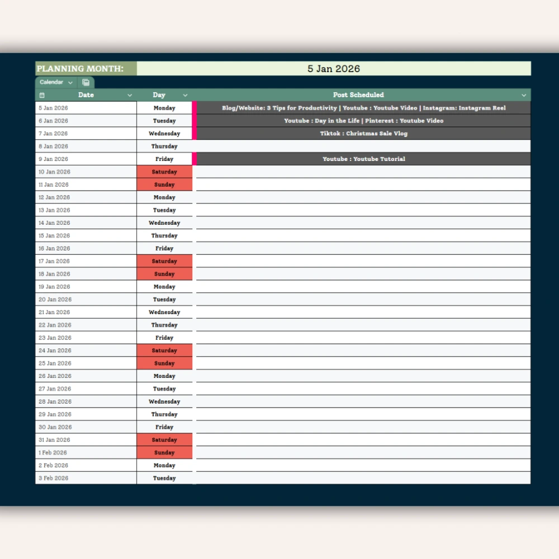Click the planning month field showing 5 Jan 2026

point(334,68)
